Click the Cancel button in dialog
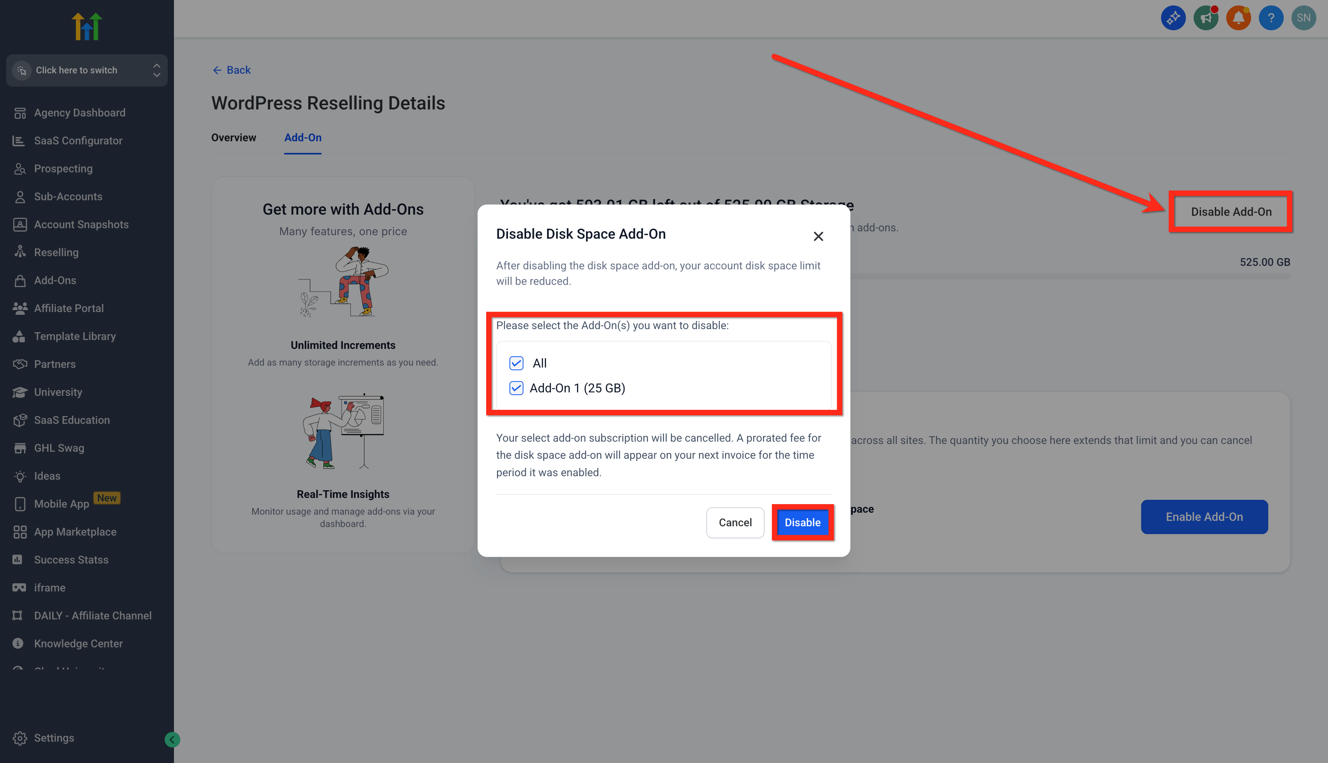This screenshot has height=763, width=1328. pos(735,522)
